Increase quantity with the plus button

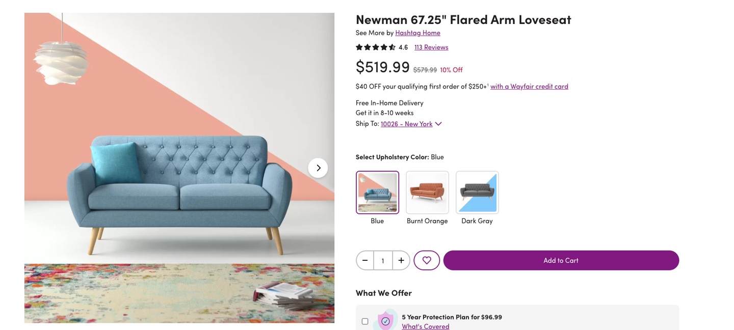401,260
